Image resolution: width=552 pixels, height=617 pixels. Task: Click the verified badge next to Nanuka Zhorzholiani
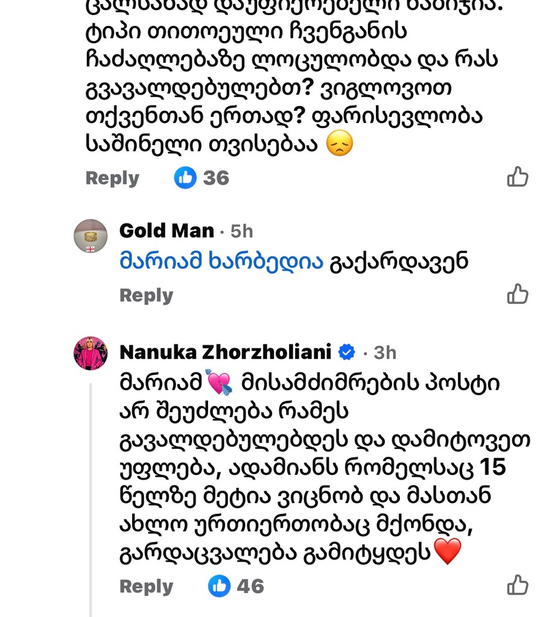pos(346,352)
